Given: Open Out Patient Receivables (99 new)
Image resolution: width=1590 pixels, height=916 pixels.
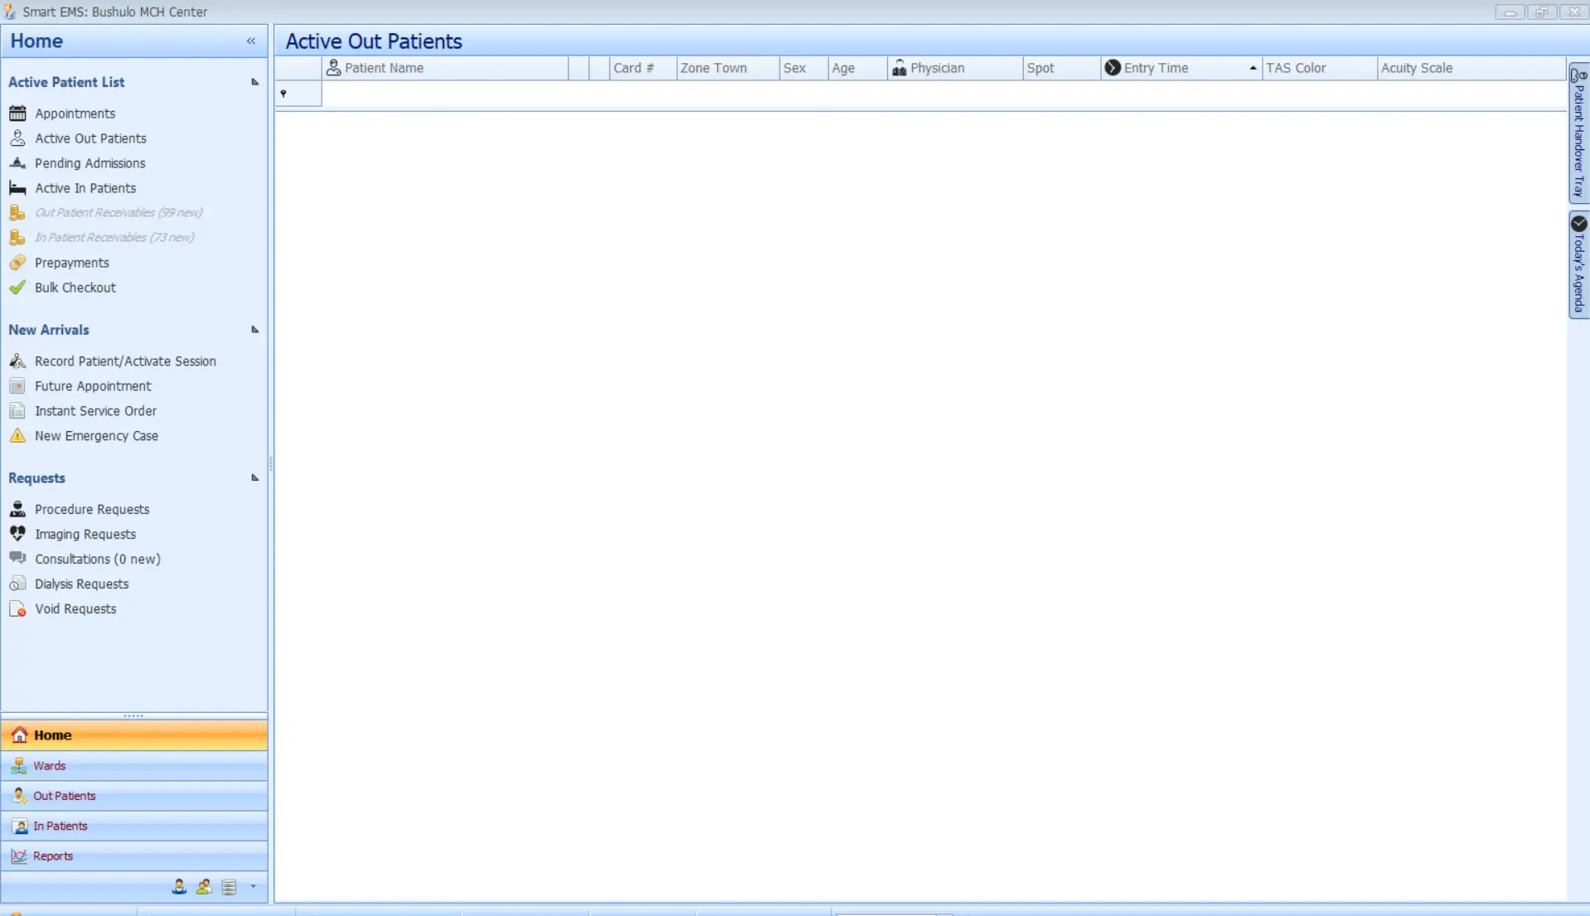Looking at the screenshot, I should [x=119, y=213].
